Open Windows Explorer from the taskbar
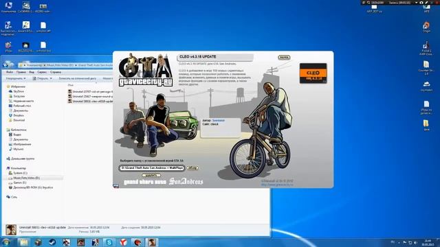Screen dimensions: 440x247 (x=24, y=242)
